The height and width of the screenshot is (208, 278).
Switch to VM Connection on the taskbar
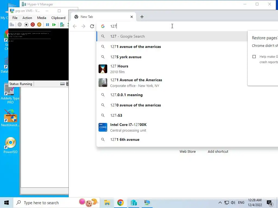coord(147,203)
